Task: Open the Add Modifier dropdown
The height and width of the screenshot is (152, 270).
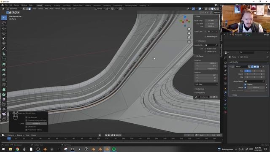Action: click(248, 62)
